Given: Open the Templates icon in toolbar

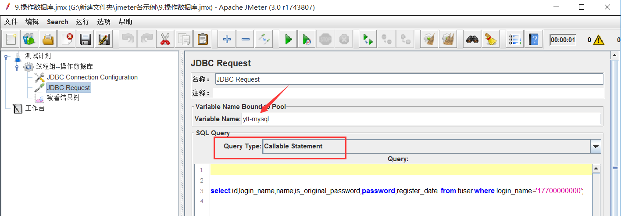Looking at the screenshot, I should 29,39.
